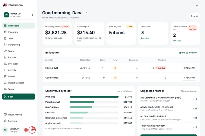Select the Appliance parts folder label
The height and width of the screenshot is (136, 205).
53,123
